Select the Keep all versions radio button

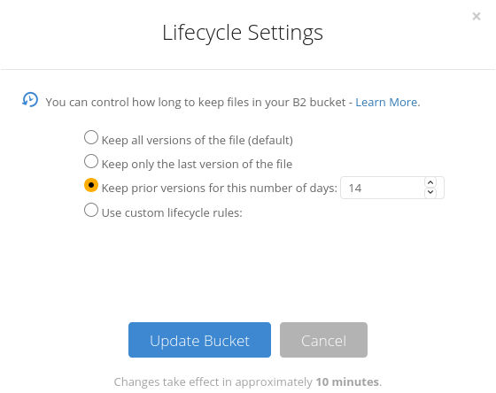91,137
